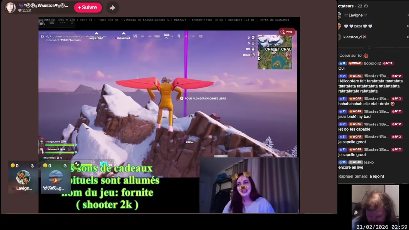The height and width of the screenshot is (230, 409).
Task: Click the compass heading 334 in game
Action: [166, 35]
